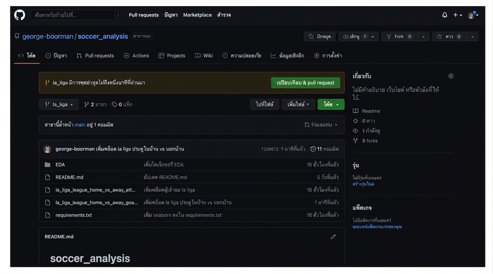
Task: Open the เพิ่มไฟล์ dropdown
Action: [298, 105]
